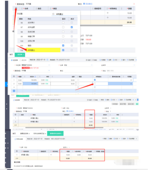Open gear icon in 材料出库 table header
The width and height of the screenshot is (148, 170).
click(17, 151)
